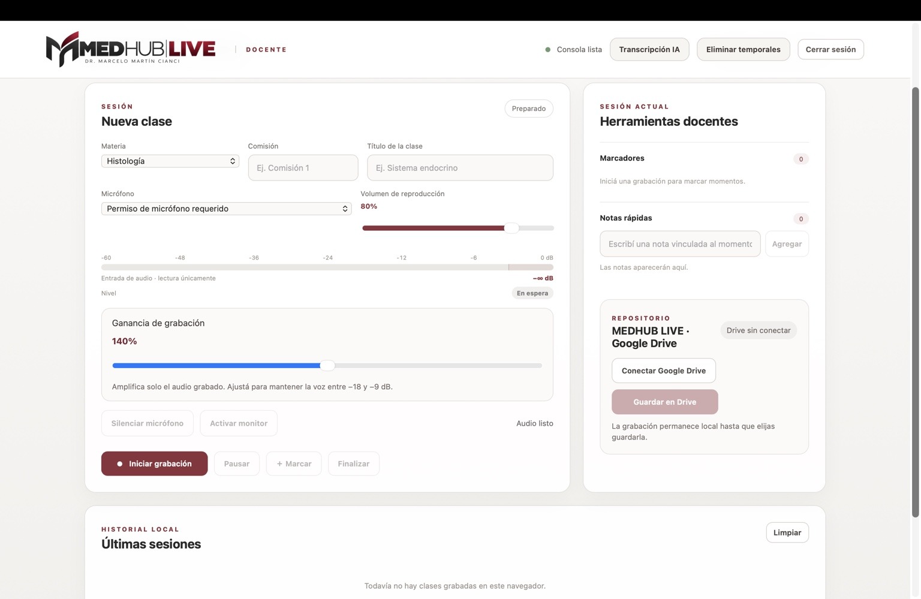Log out with Cerrar sesión

coord(830,49)
